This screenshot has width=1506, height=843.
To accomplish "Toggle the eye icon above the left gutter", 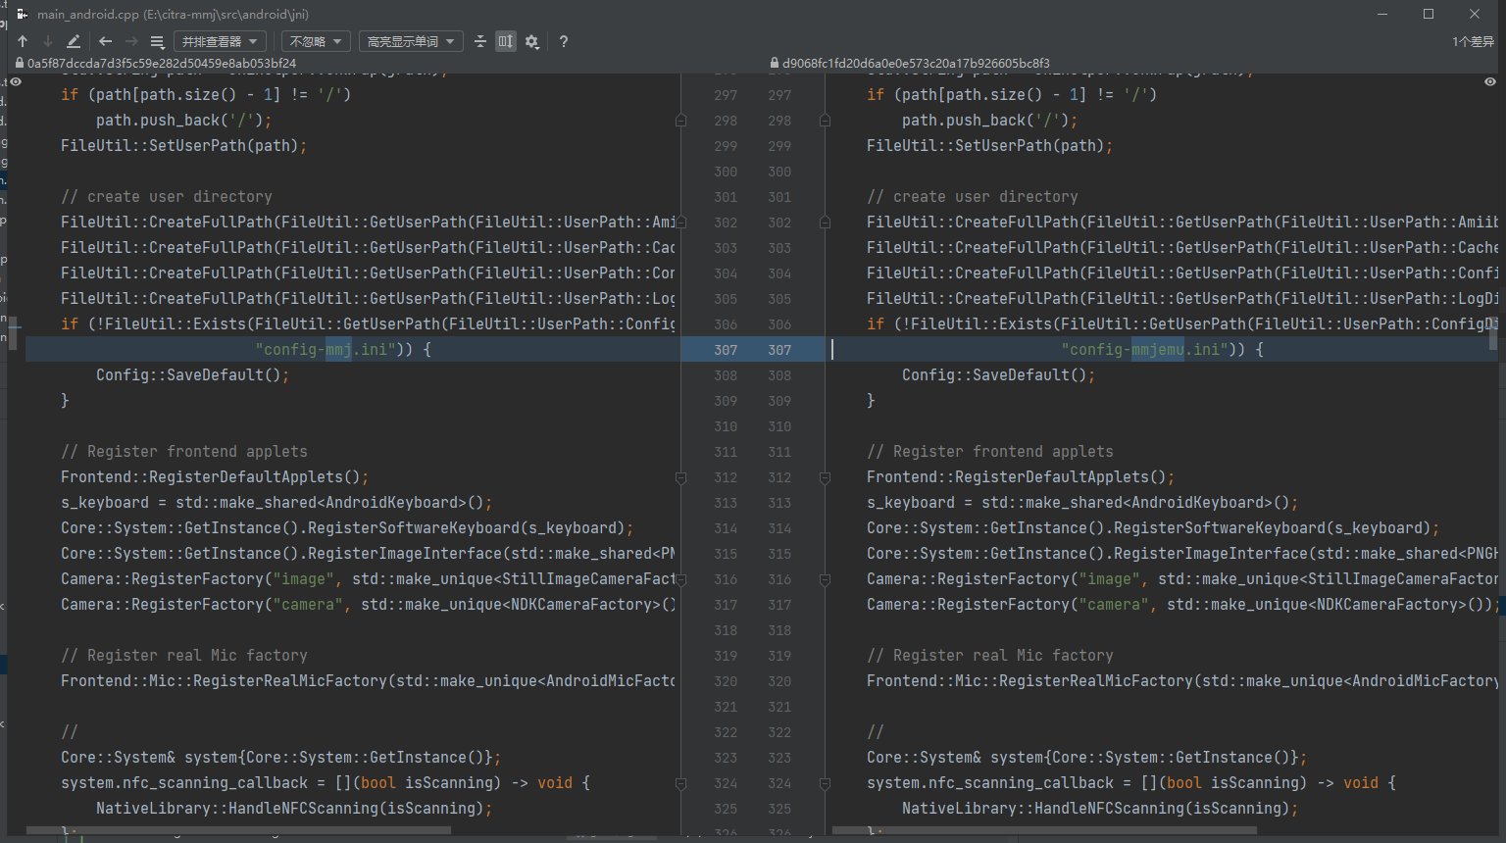I will tap(14, 82).
